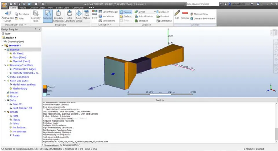Toggle Surface selection mode
Viewport: 278px width, 151px height.
pos(126,16)
